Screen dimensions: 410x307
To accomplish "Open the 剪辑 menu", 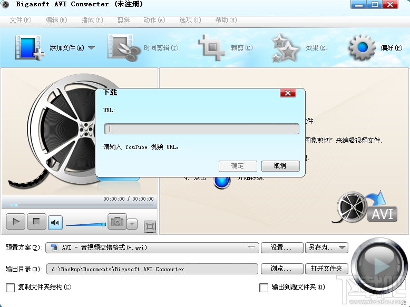I will pyautogui.click(x=123, y=20).
